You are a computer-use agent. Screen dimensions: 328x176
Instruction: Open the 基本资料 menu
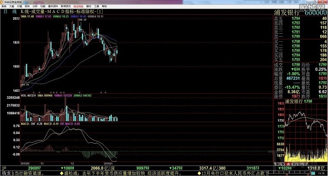pos(53,6)
